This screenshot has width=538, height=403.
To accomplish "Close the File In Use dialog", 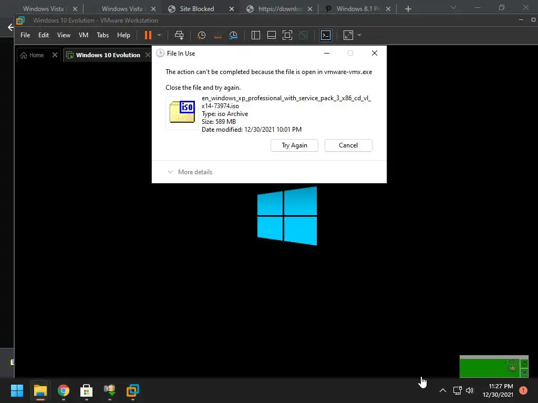I will (x=374, y=53).
